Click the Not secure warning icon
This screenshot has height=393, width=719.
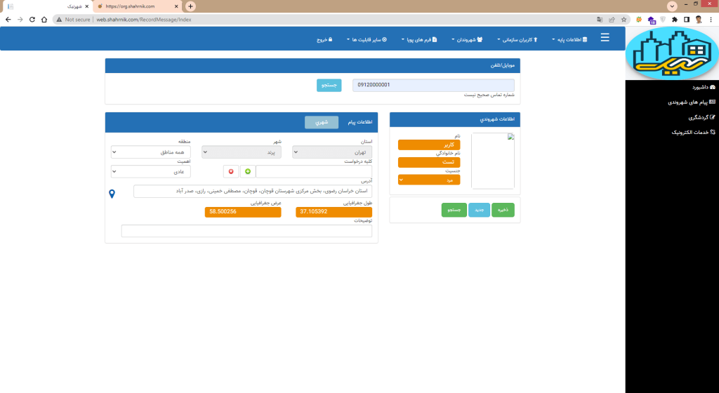tap(59, 20)
